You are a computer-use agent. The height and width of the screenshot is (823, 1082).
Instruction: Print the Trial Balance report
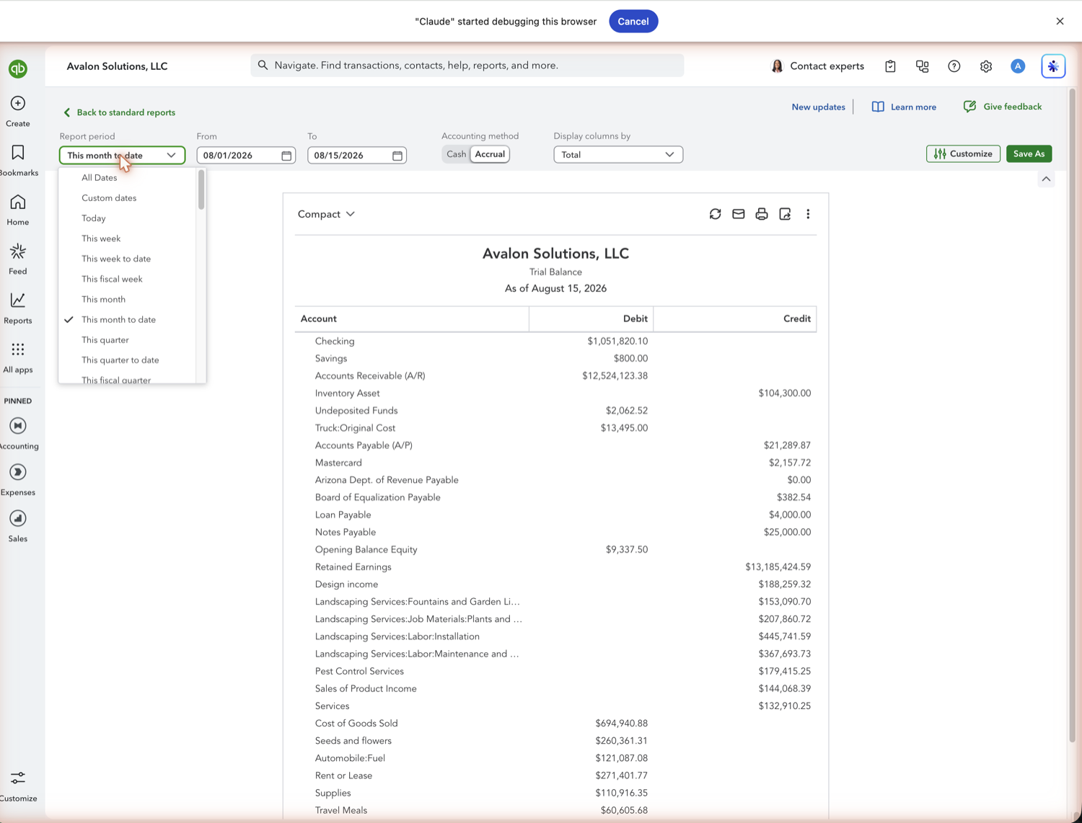pos(761,214)
